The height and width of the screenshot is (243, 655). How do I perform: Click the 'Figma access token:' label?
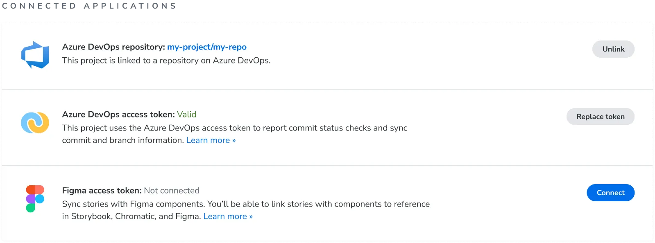pyautogui.click(x=102, y=191)
